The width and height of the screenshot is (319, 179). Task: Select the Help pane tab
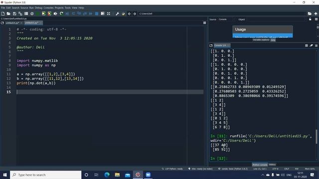[x=273, y=40]
